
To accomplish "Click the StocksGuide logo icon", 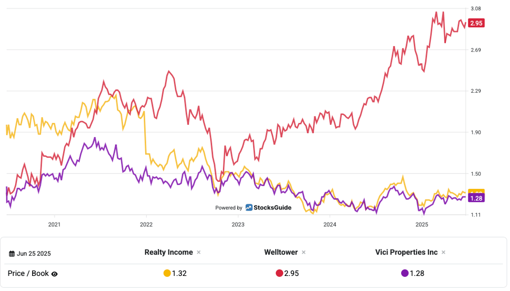I will click(x=249, y=207).
